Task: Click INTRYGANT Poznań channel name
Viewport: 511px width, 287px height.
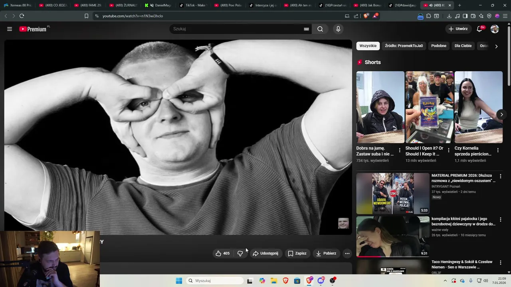Action: click(446, 187)
